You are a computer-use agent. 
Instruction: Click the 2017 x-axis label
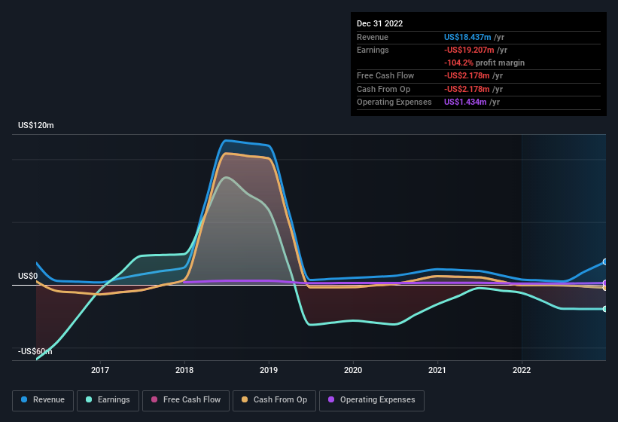tap(100, 370)
